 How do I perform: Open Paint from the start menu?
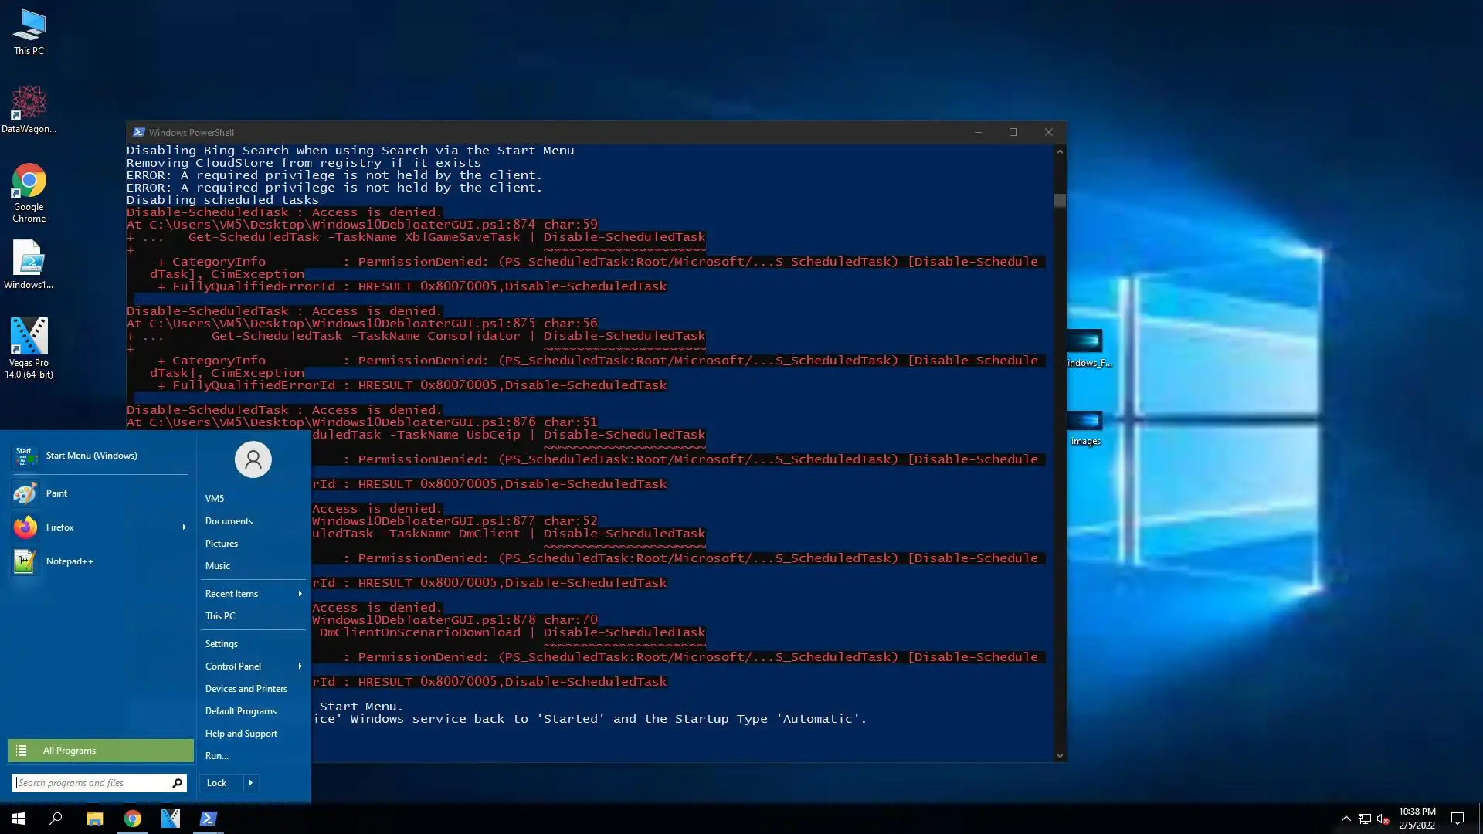click(56, 493)
